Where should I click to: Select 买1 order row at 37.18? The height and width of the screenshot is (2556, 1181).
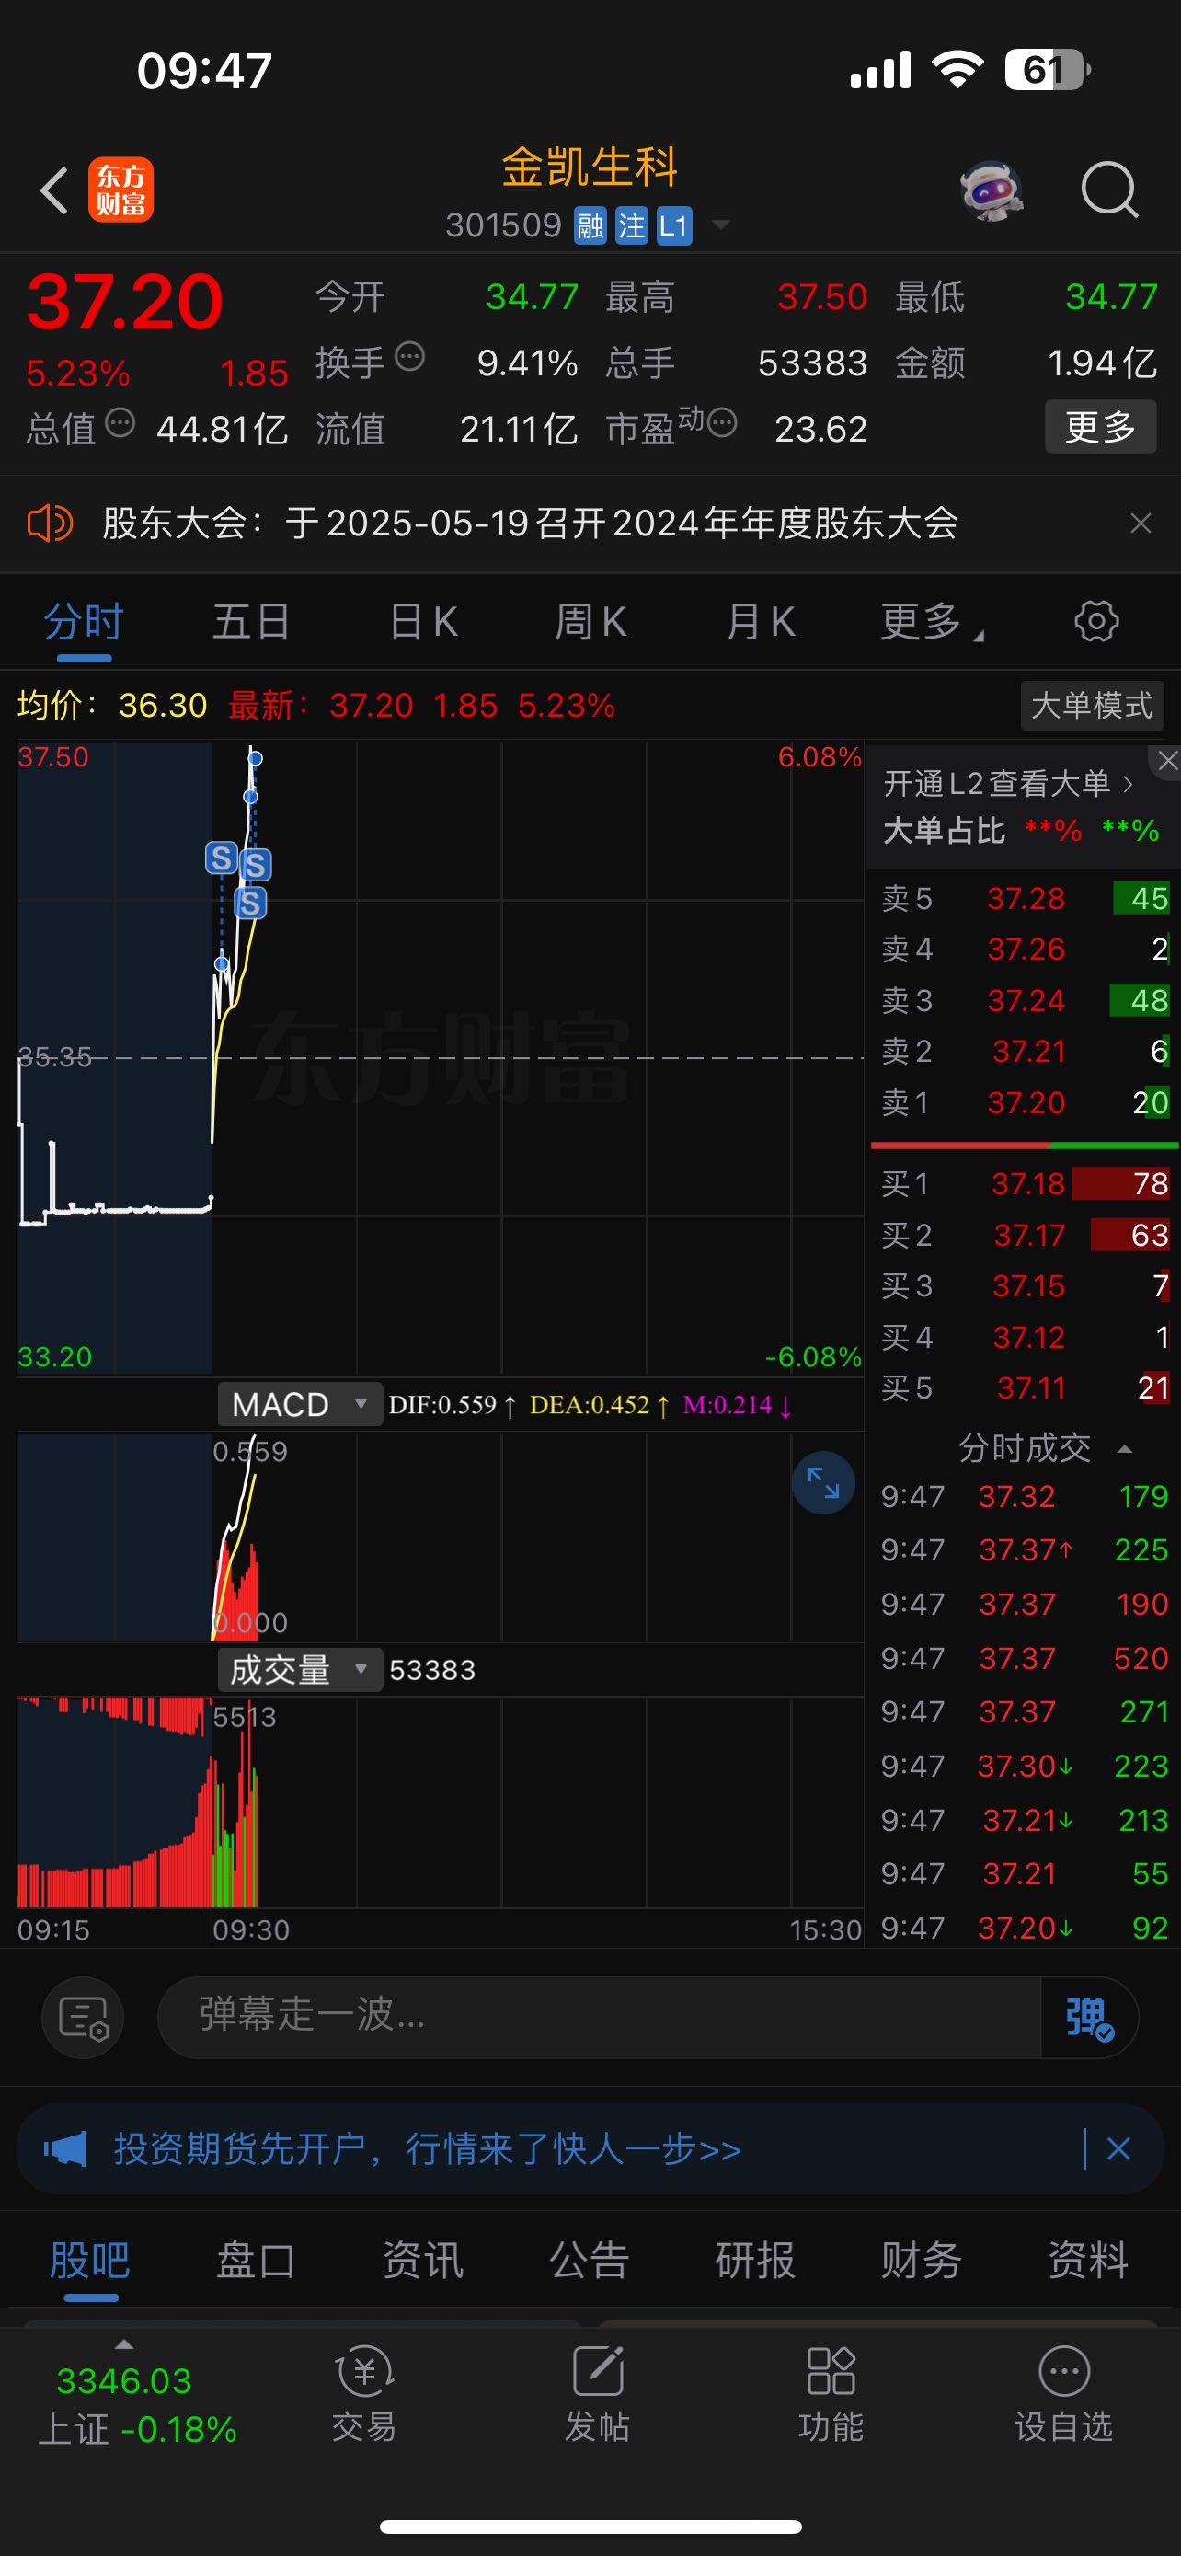(x=1024, y=1184)
